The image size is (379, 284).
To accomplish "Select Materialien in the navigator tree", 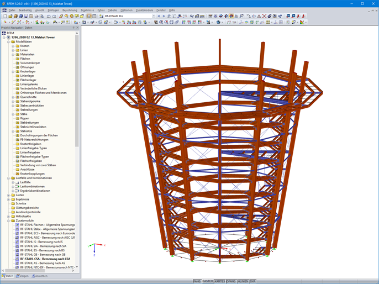I will (27, 54).
